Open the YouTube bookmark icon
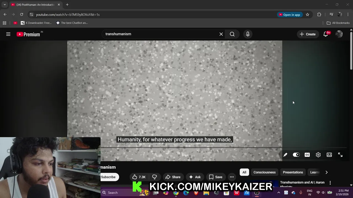Image resolution: width=353 pixels, height=198 pixels. (x=15, y=23)
